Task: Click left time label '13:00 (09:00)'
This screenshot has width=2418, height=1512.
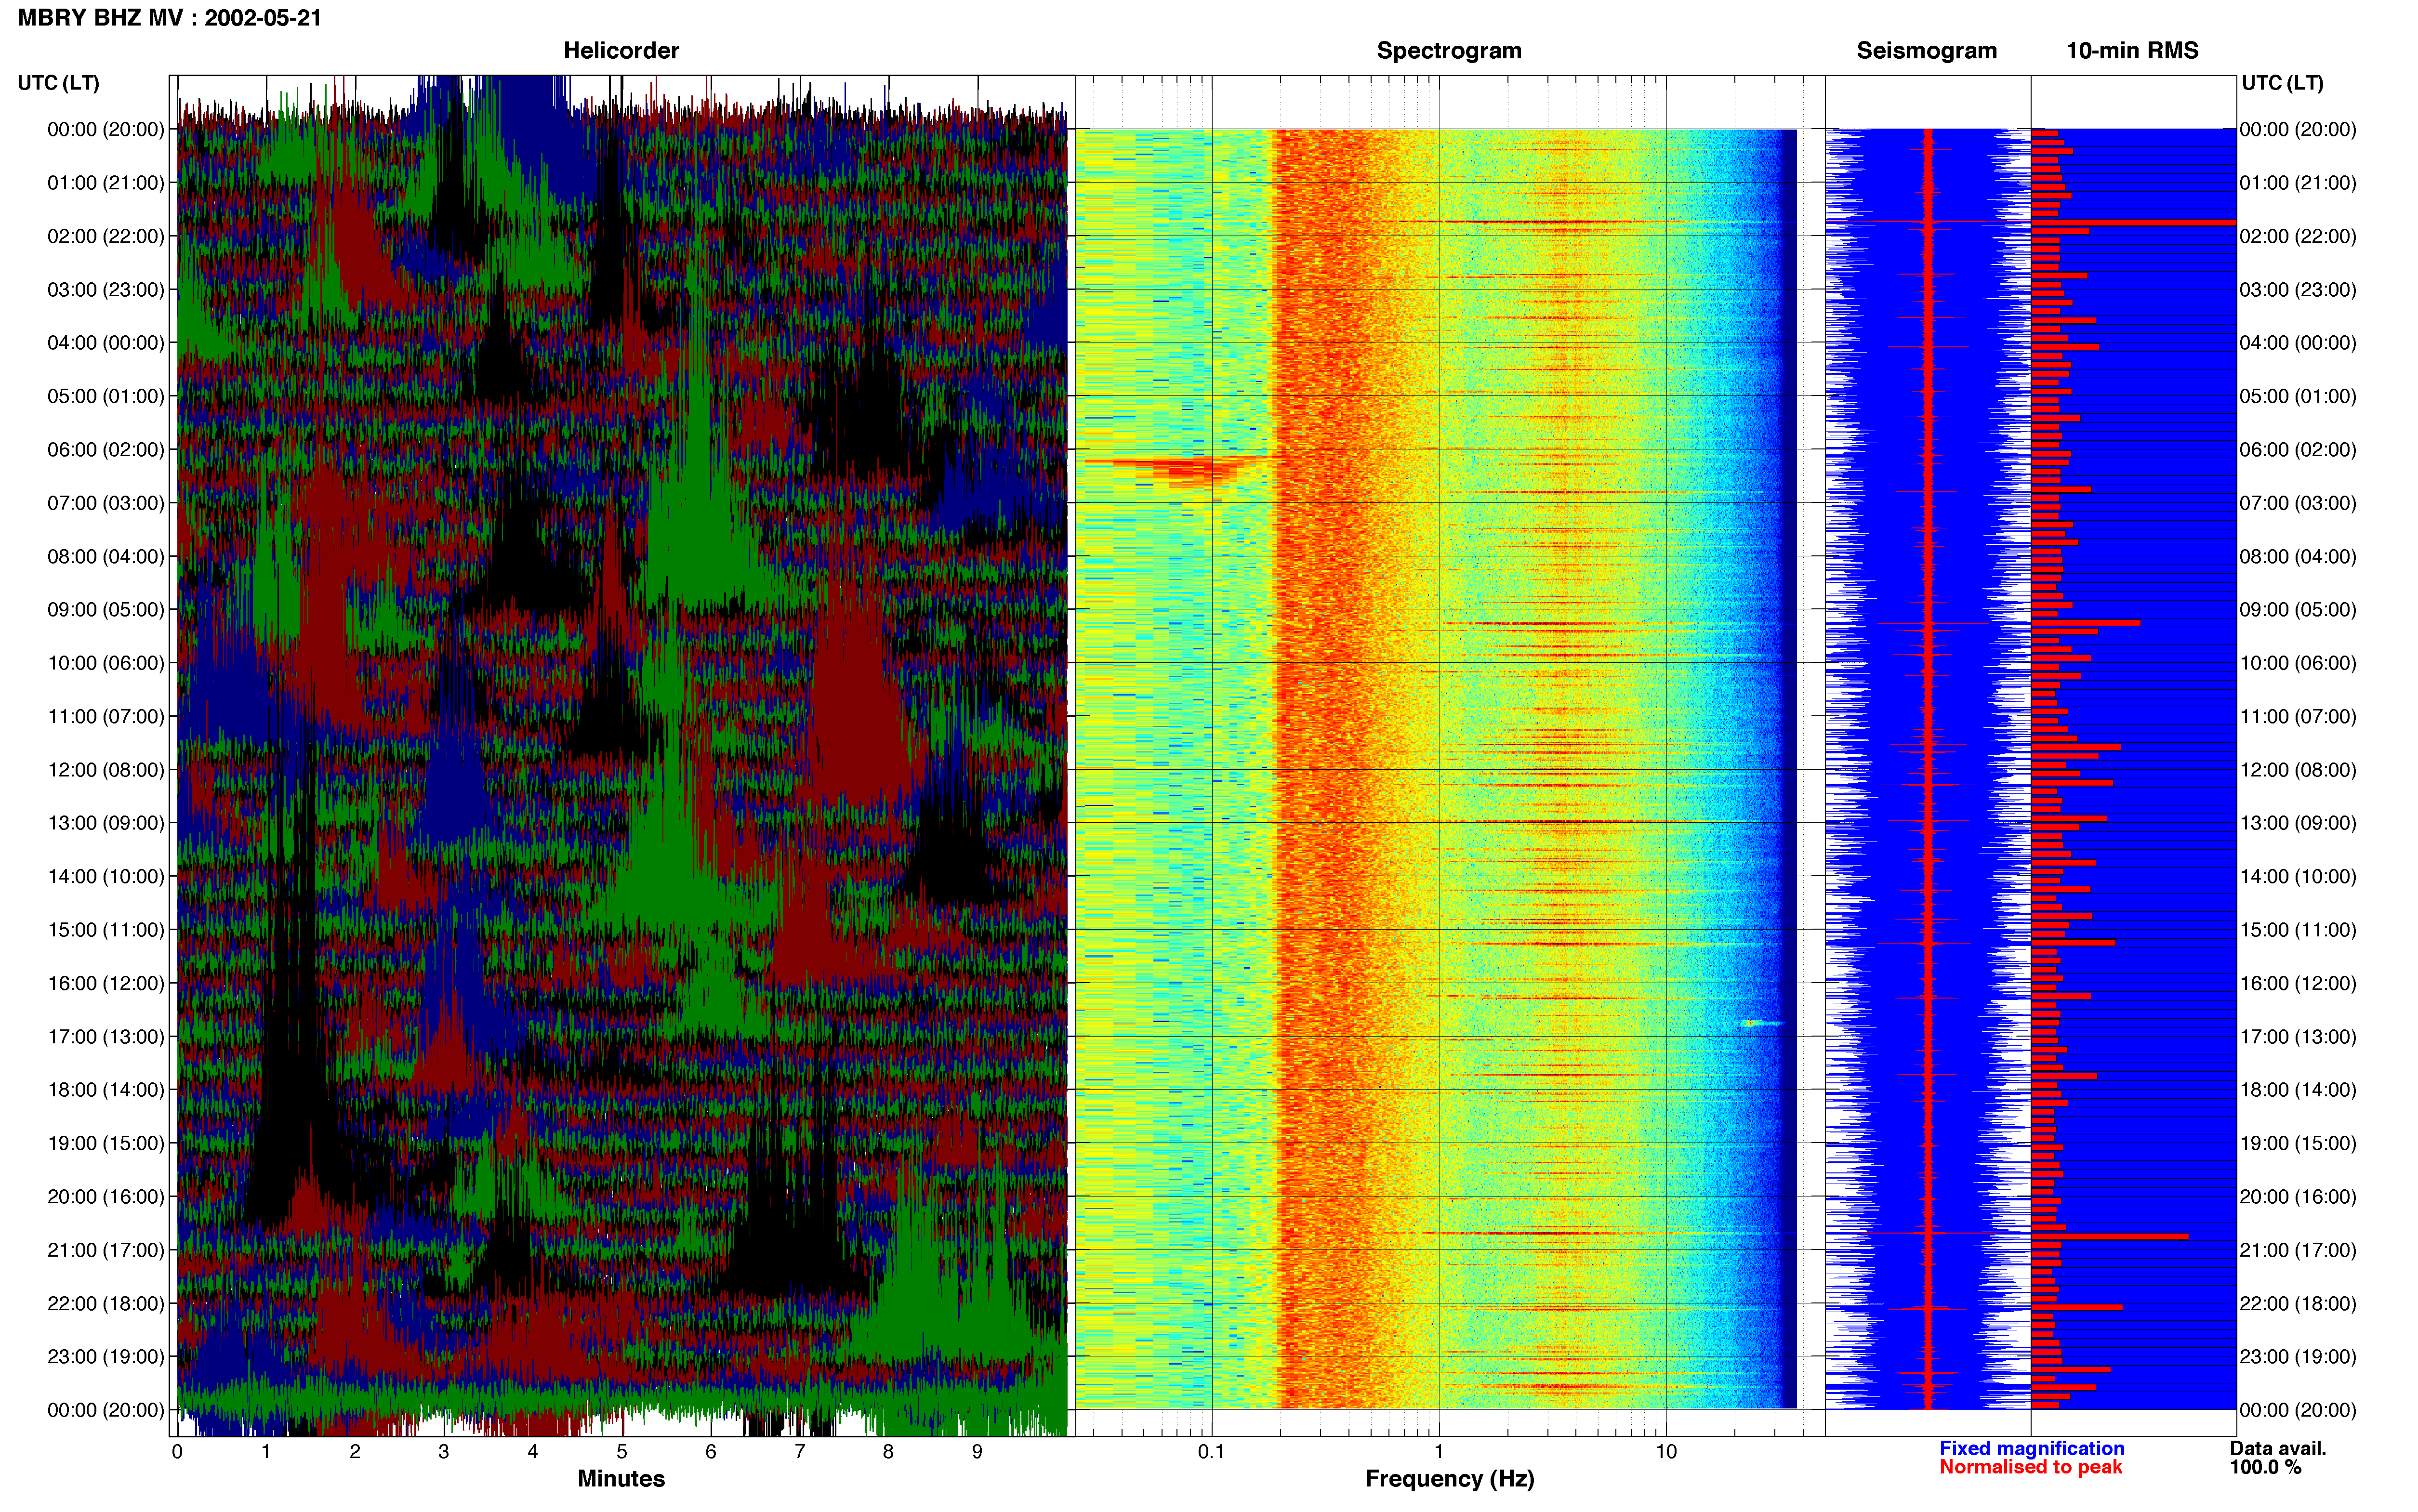Action: [x=106, y=823]
